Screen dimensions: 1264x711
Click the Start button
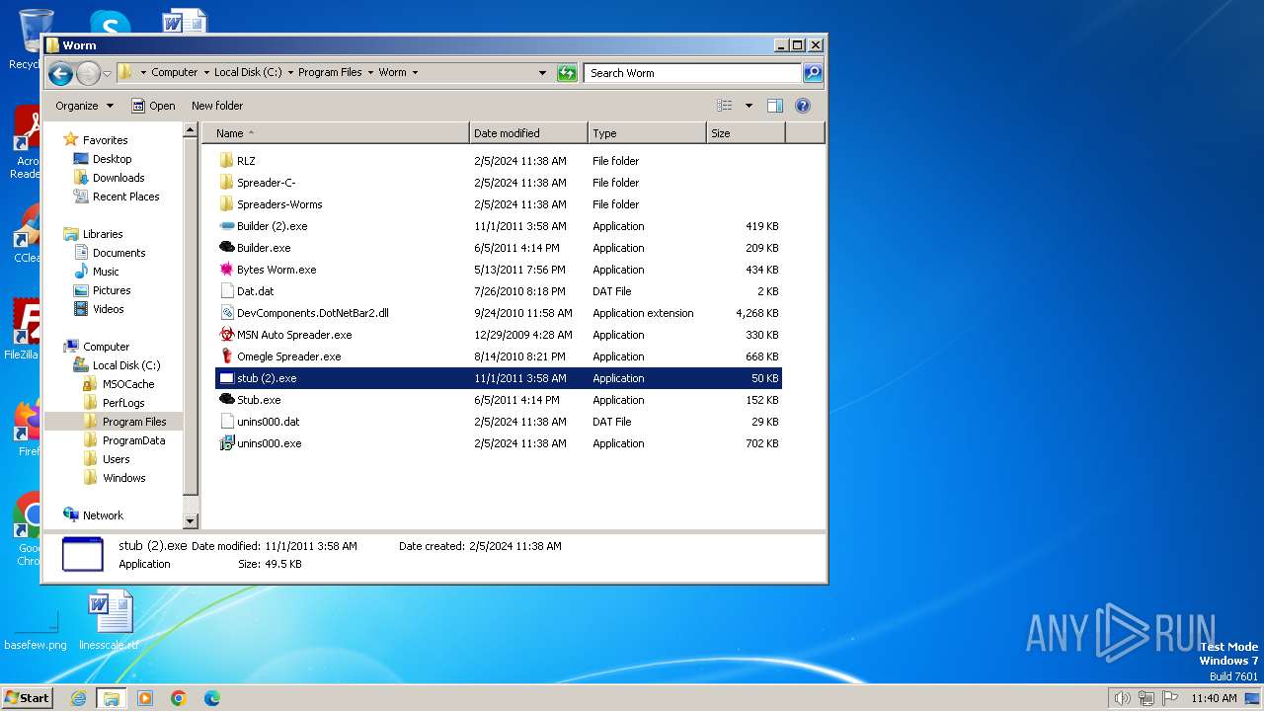27,698
